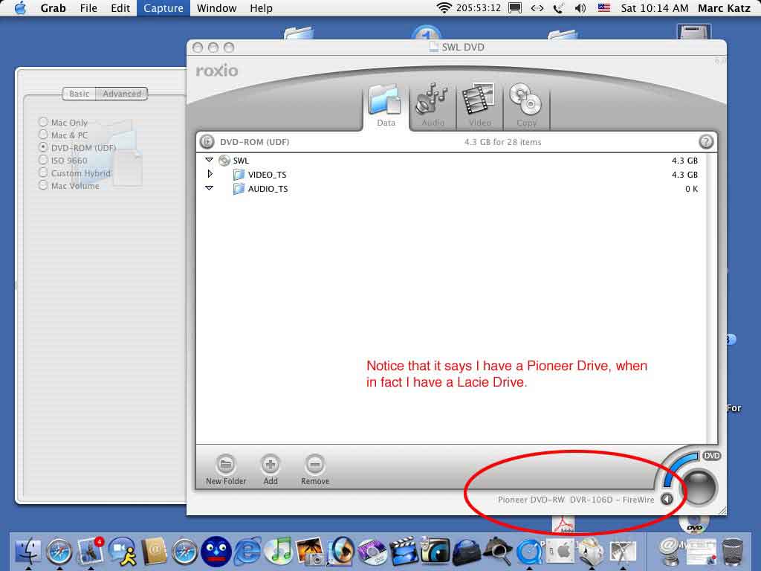The width and height of the screenshot is (761, 571).
Task: Open Address Book in the Dock
Action: tap(154, 552)
